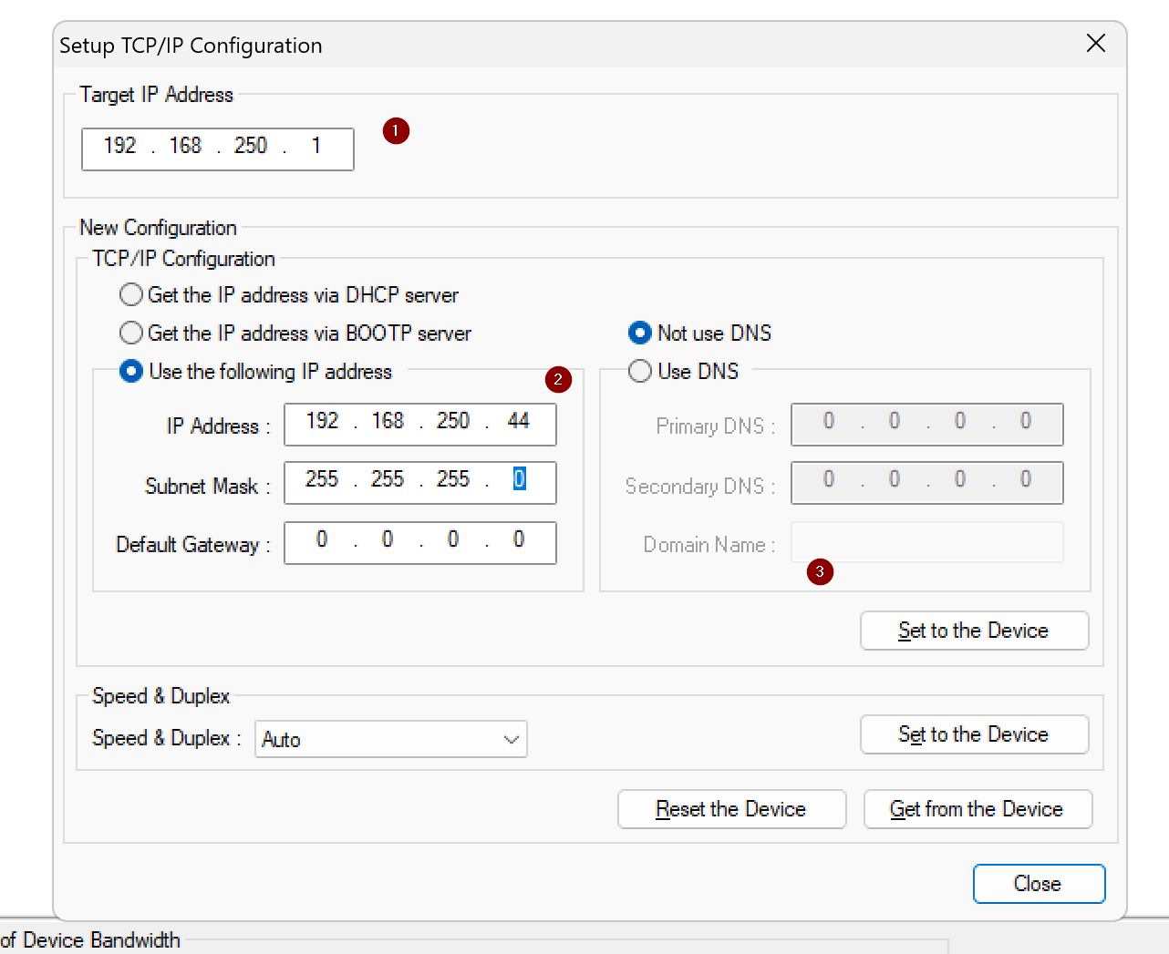Click the red annotation marker numbered 3

(820, 572)
